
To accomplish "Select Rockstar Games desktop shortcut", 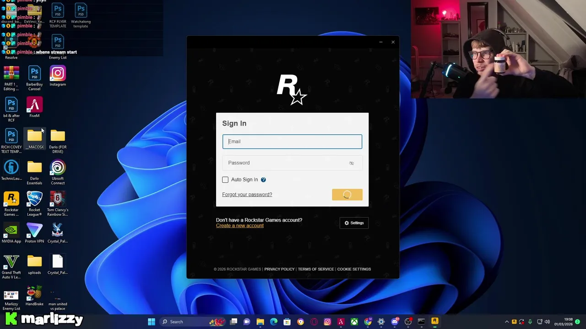I will point(11,204).
